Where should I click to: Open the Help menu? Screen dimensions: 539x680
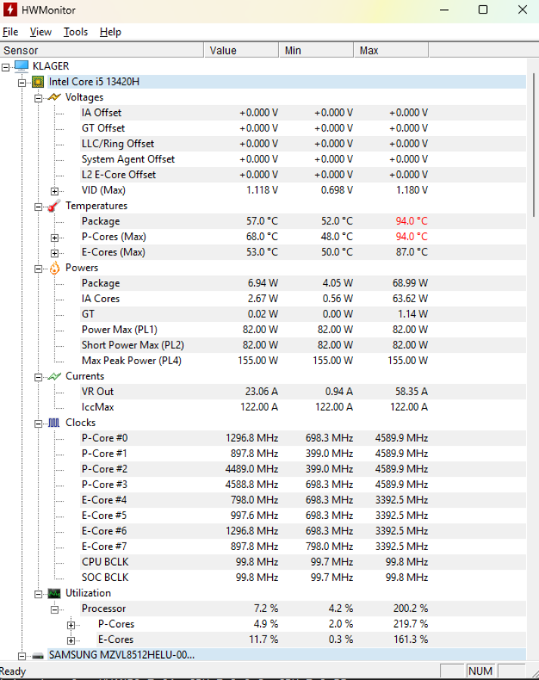tap(110, 32)
